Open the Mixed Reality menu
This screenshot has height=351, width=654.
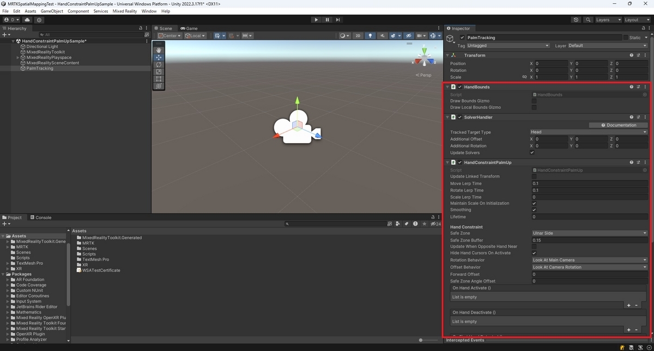click(x=125, y=11)
